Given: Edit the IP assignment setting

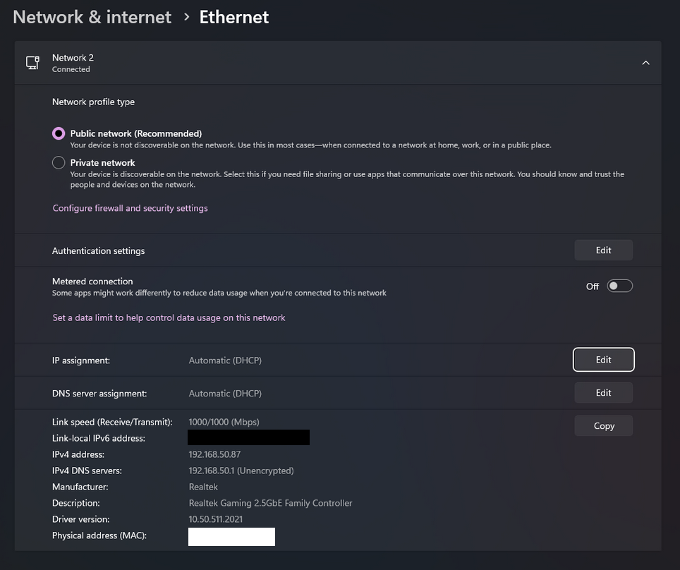Looking at the screenshot, I should pos(603,360).
